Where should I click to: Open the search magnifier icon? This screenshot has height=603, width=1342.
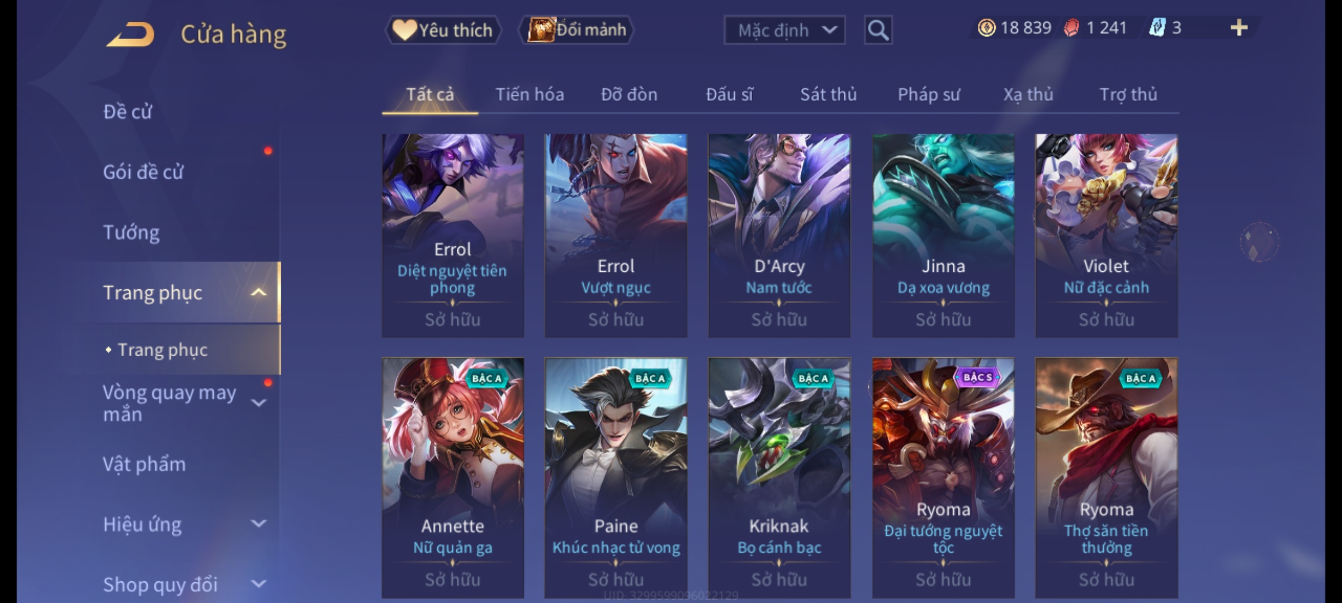[878, 30]
